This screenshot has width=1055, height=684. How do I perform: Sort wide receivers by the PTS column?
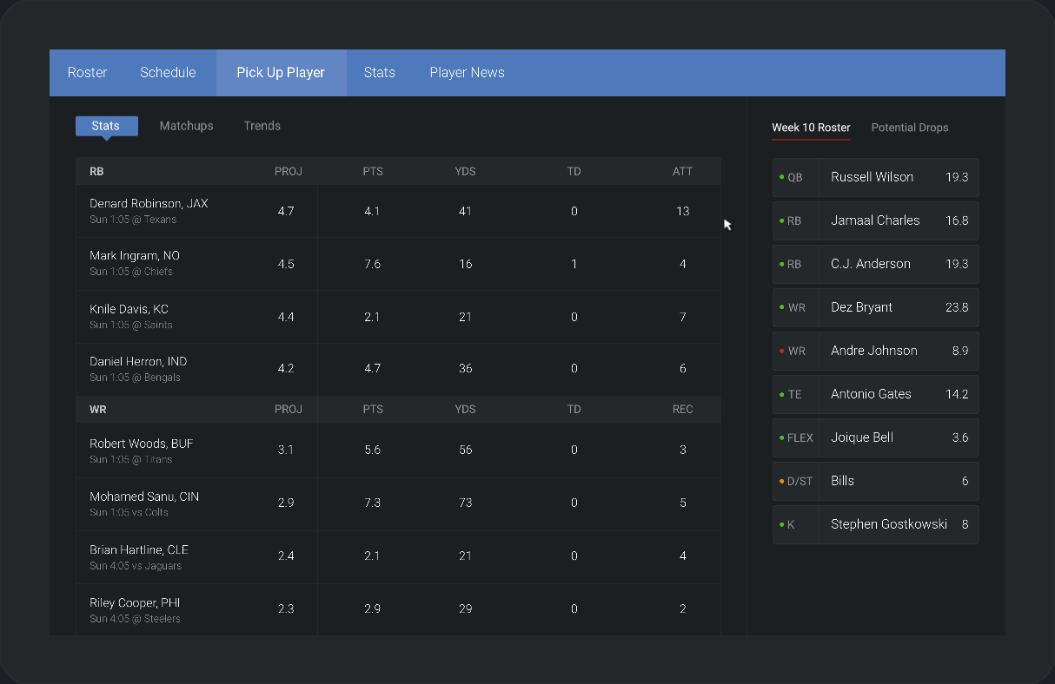(373, 409)
